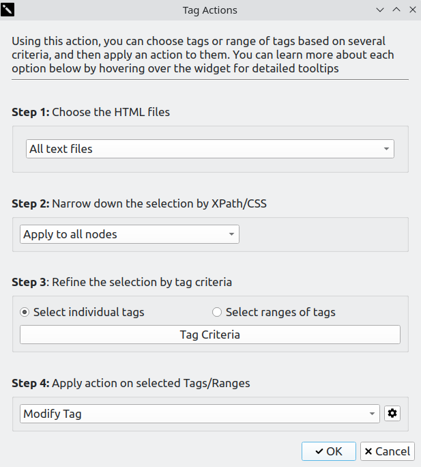The width and height of the screenshot is (421, 467).
Task: Close the Tag Actions dialog window
Action: pyautogui.click(x=412, y=10)
